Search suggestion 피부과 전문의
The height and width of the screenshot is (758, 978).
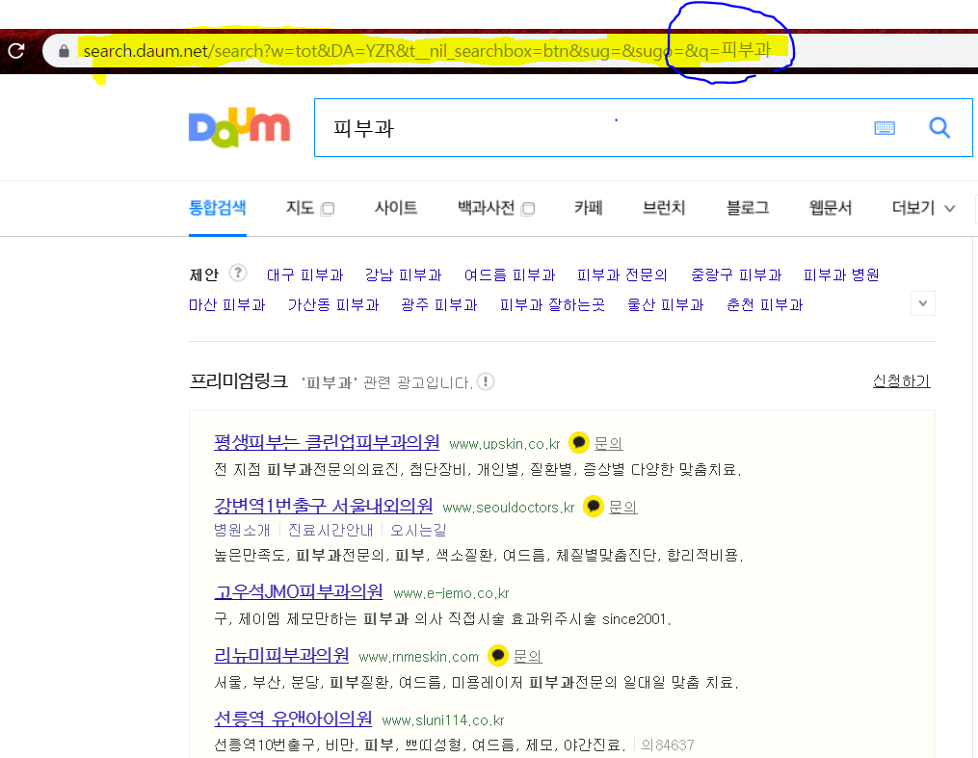(x=621, y=274)
